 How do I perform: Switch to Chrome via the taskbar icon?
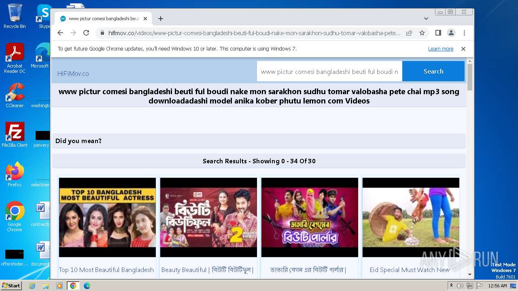pyautogui.click(x=73, y=286)
